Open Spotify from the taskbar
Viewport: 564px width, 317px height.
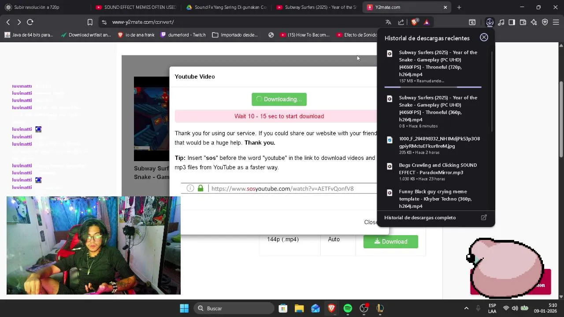point(348,308)
